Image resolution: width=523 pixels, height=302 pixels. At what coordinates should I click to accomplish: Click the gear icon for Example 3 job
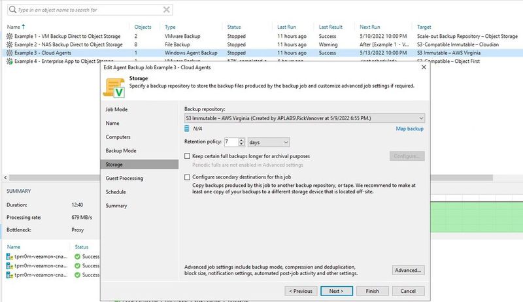[10, 53]
